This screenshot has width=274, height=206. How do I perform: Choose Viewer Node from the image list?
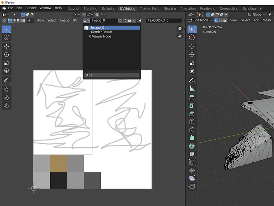click(x=112, y=36)
